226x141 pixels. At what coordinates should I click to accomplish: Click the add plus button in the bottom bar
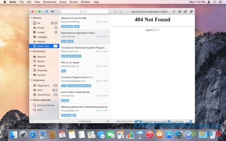[32, 121]
